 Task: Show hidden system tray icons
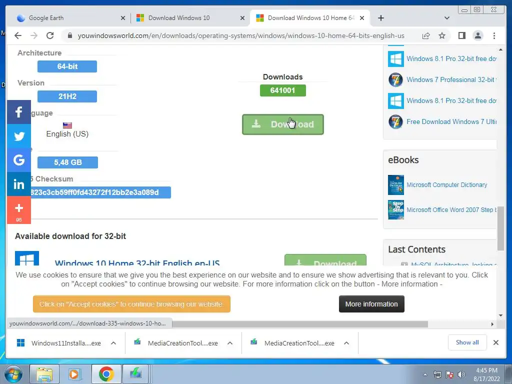[x=425, y=374]
